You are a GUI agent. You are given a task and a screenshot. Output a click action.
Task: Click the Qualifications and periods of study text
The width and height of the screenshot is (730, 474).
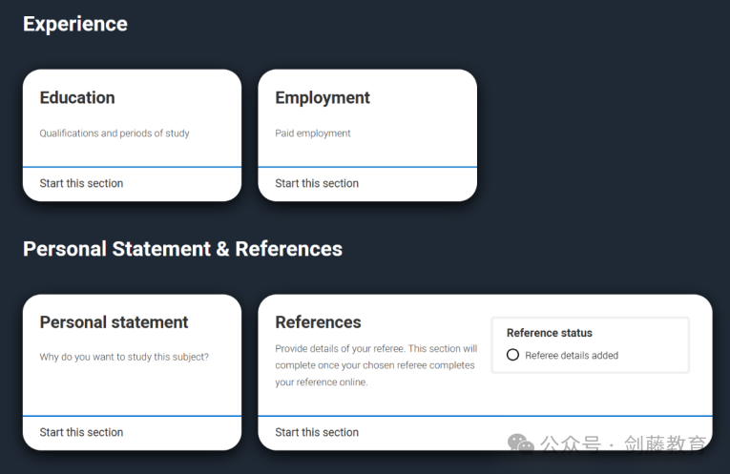click(115, 134)
